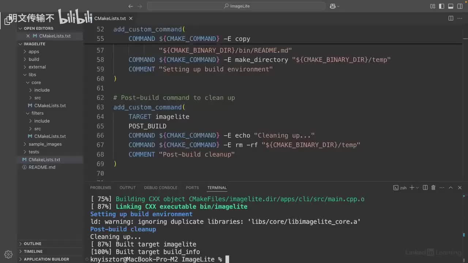Switch to the Output tab
The image size is (468, 263).
(x=128, y=188)
